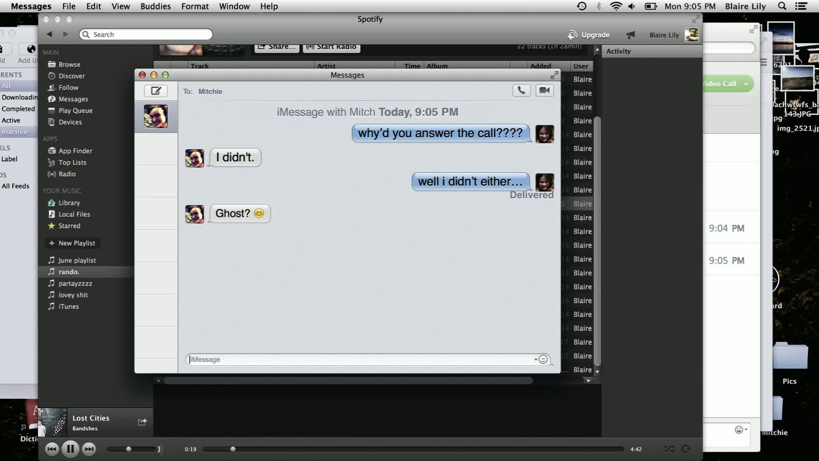819x461 pixels.
Task: Pause the playing song Lost Cities
Action: tap(70, 449)
